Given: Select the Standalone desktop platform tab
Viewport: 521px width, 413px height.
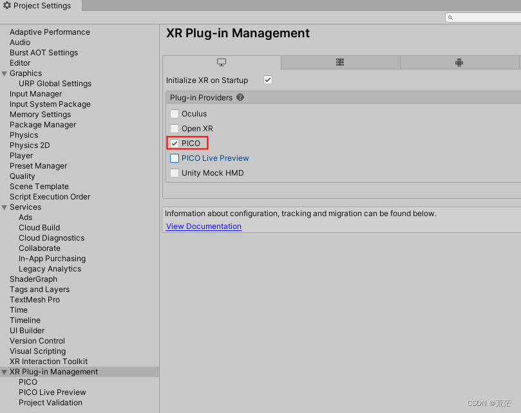Looking at the screenshot, I should [222, 62].
